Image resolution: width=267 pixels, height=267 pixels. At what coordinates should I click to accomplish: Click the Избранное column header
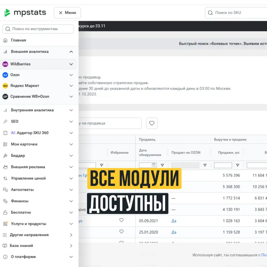120,153
